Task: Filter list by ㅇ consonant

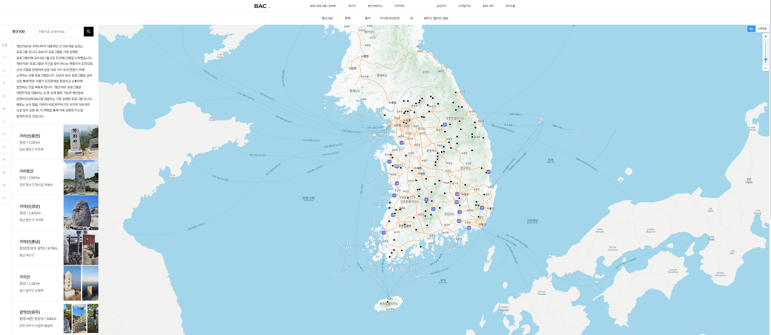Action: pos(4,134)
